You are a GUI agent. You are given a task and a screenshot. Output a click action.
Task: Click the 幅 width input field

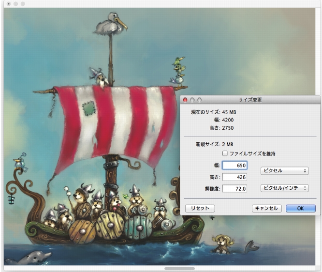pos(234,166)
